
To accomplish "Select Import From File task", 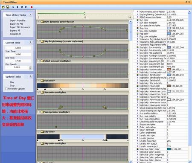I will pyautogui.click(x=17, y=20).
